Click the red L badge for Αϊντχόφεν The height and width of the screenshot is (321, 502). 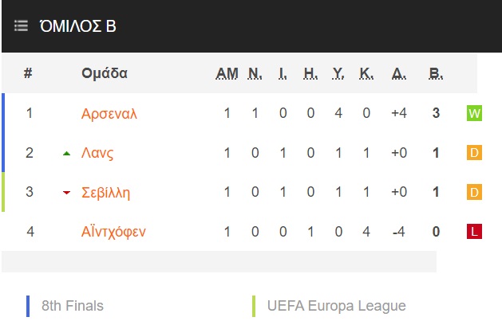pos(474,231)
